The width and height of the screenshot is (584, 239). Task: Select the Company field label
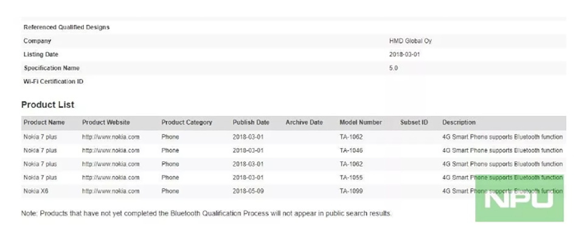[x=37, y=41]
